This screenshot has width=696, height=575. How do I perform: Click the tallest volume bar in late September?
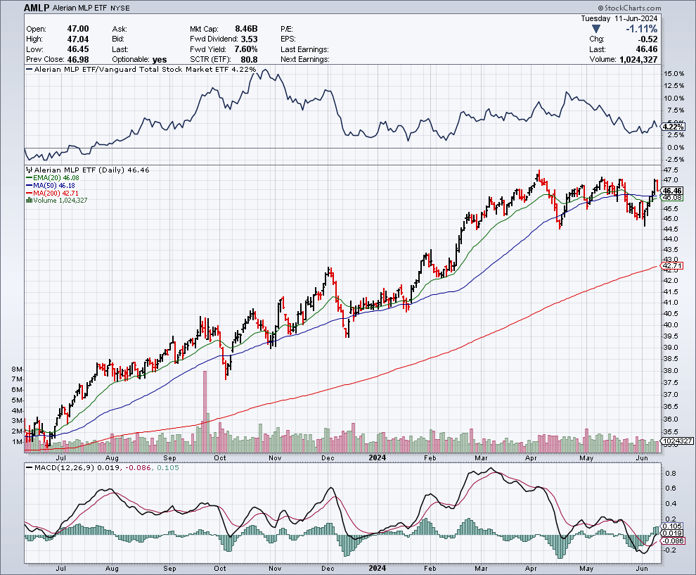(205, 411)
